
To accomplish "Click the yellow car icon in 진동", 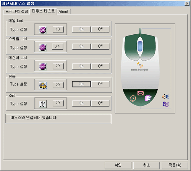I will [x=43, y=85].
